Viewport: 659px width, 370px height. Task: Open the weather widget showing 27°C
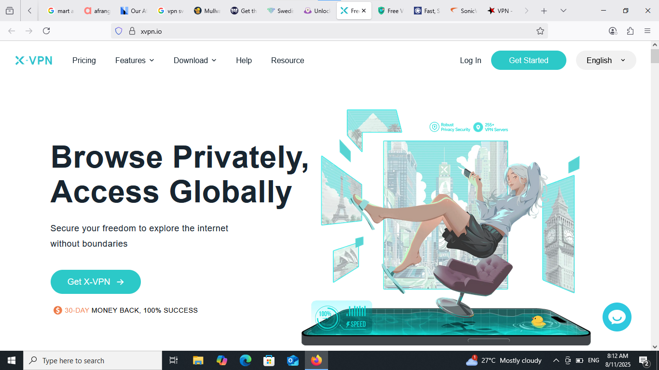point(504,360)
